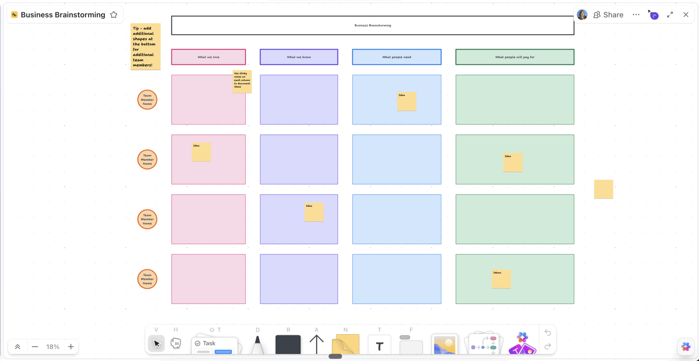Image resolution: width=699 pixels, height=361 pixels.
Task: Select the Business Brainstorming banner on the canvas
Action: (x=373, y=25)
